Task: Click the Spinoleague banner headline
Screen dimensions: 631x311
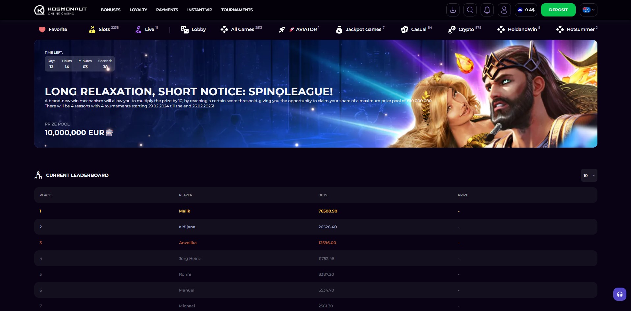Action: (189, 91)
